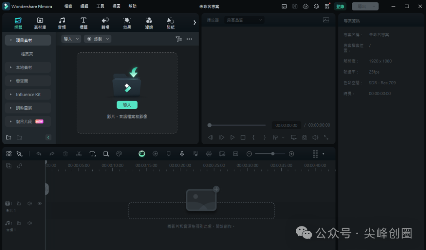
Task: Take a snapshot of the preview
Action: click(x=305, y=138)
